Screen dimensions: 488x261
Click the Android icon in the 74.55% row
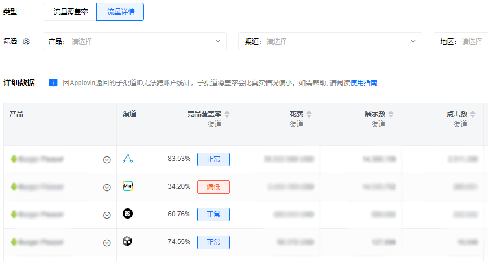(14, 242)
